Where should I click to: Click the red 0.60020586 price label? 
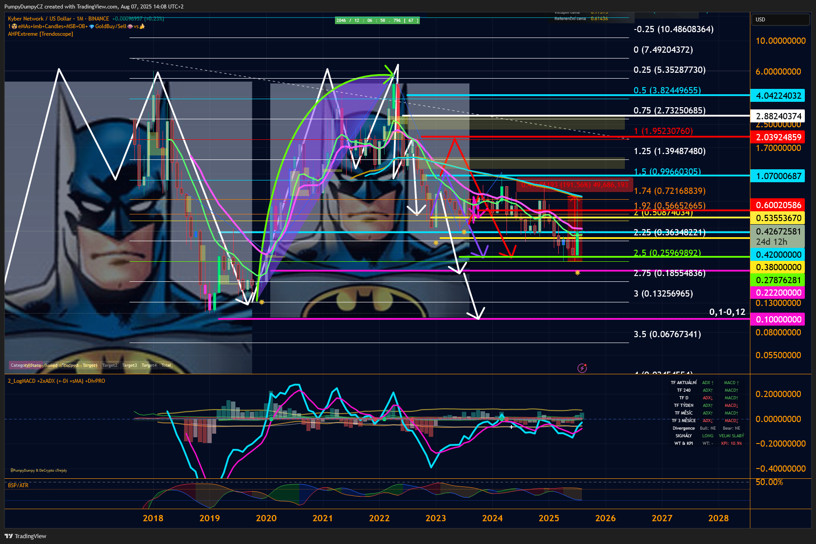coord(778,205)
